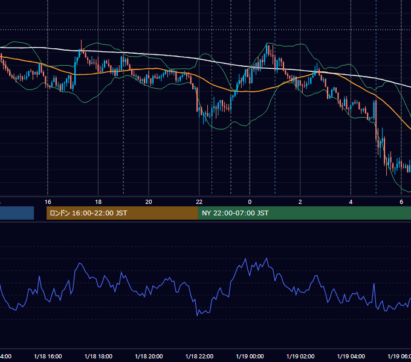Select the 1/18 20:00 label on oscillator axis
This screenshot has height=362, width=411.
point(149,356)
